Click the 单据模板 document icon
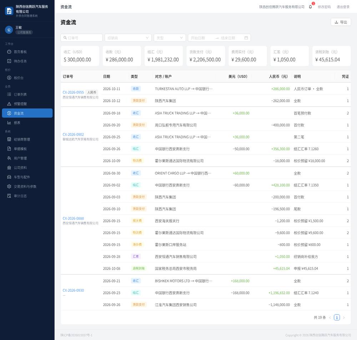Image resolution: width=357 pixels, height=340 pixels. (9, 149)
